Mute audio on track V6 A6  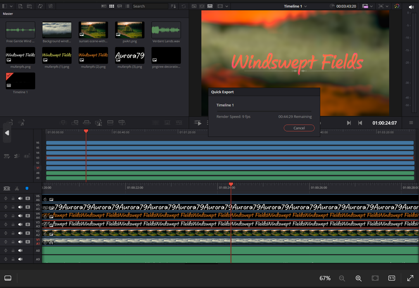[x=20, y=198]
